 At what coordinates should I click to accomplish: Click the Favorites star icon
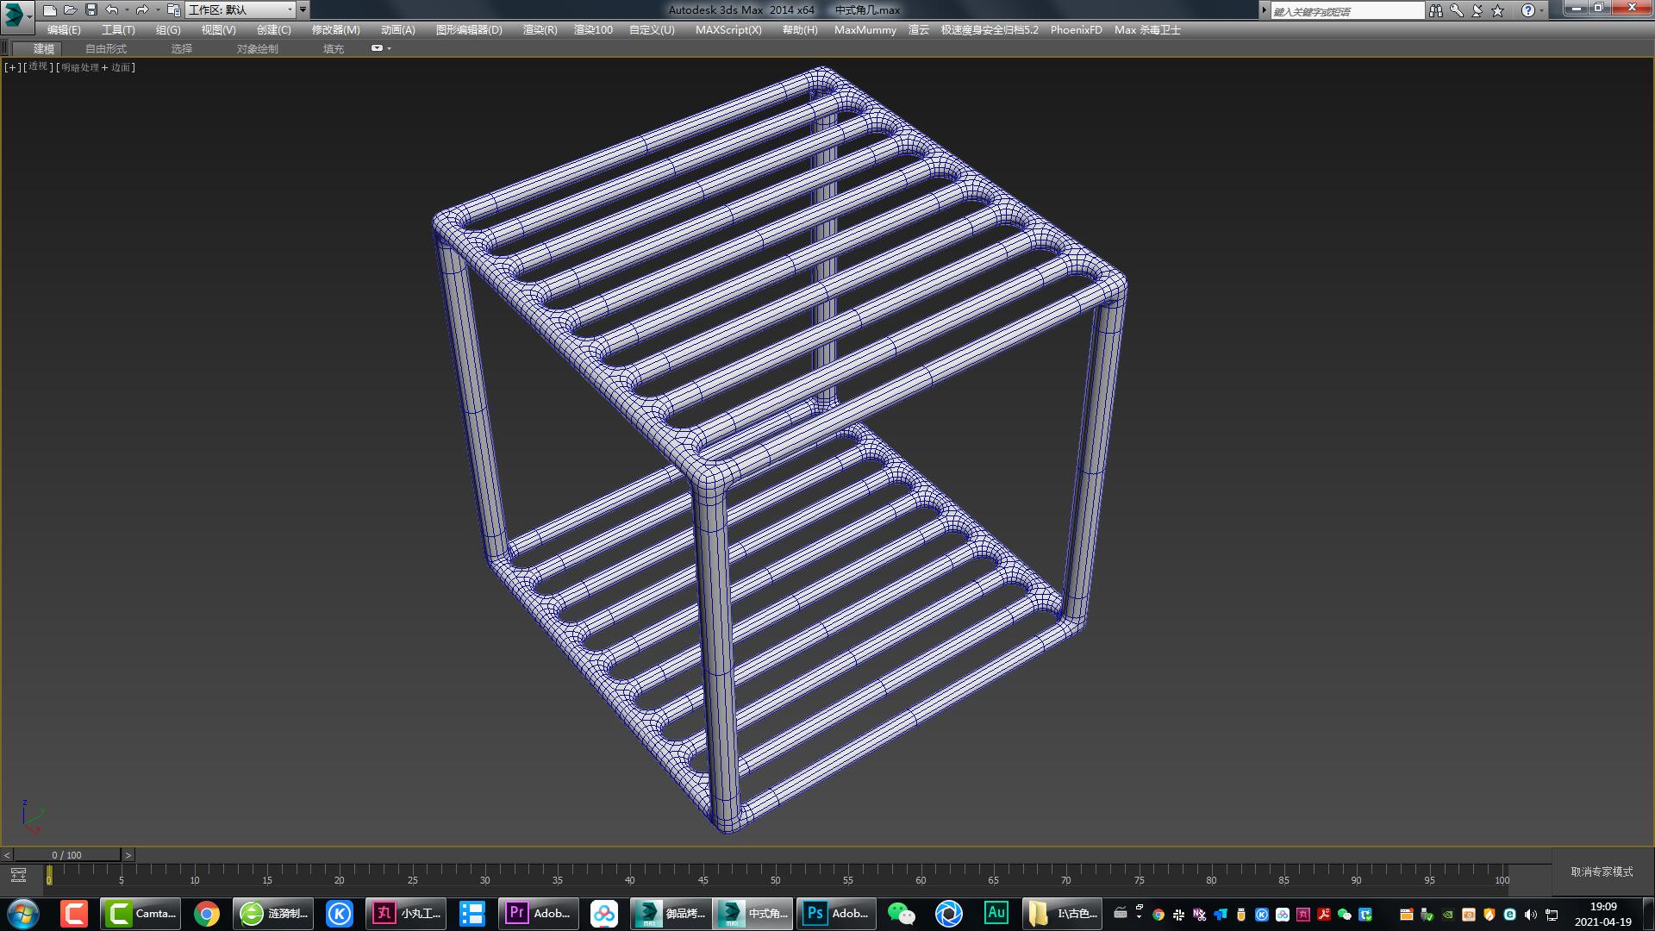(1498, 10)
